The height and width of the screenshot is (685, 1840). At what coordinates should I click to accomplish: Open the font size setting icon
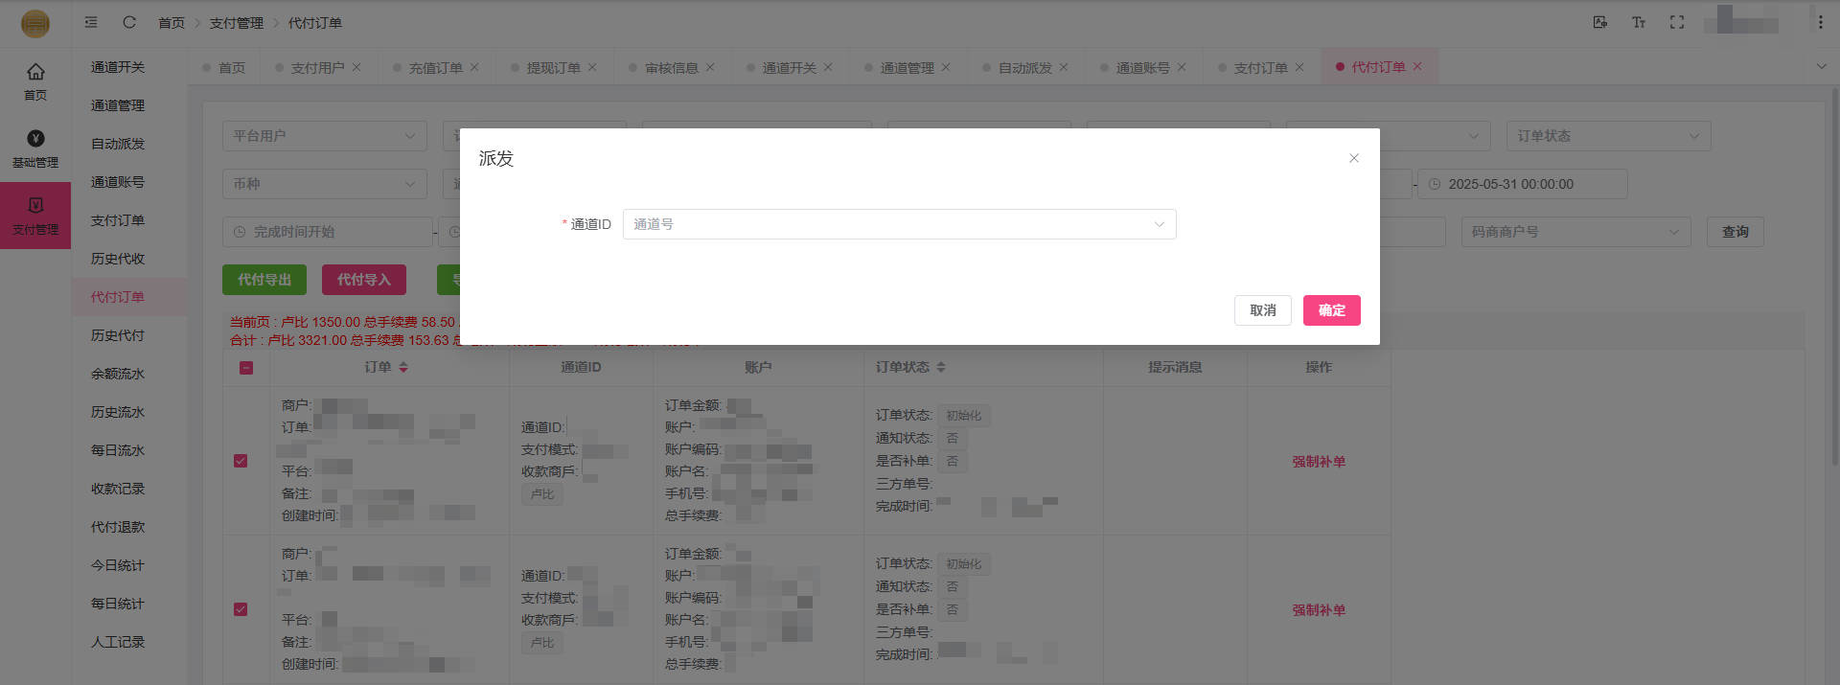click(x=1638, y=22)
